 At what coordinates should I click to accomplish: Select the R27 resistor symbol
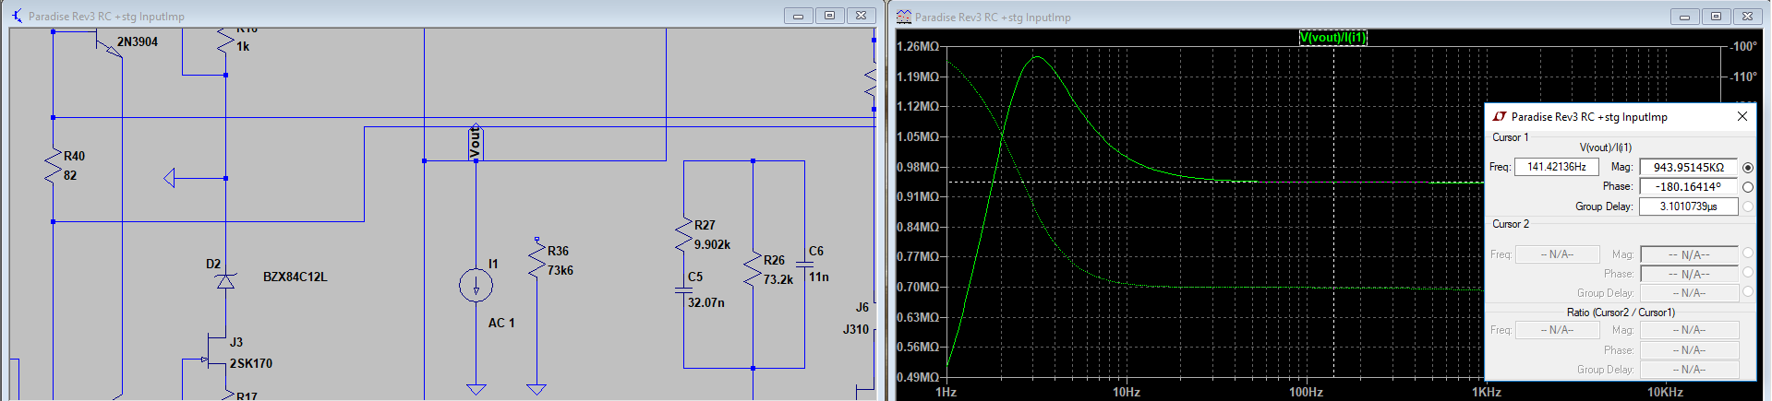coord(684,235)
